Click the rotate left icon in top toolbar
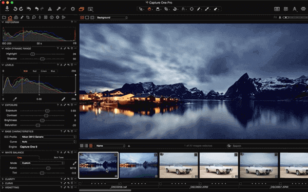This screenshot has height=192, width=308. (15, 9)
